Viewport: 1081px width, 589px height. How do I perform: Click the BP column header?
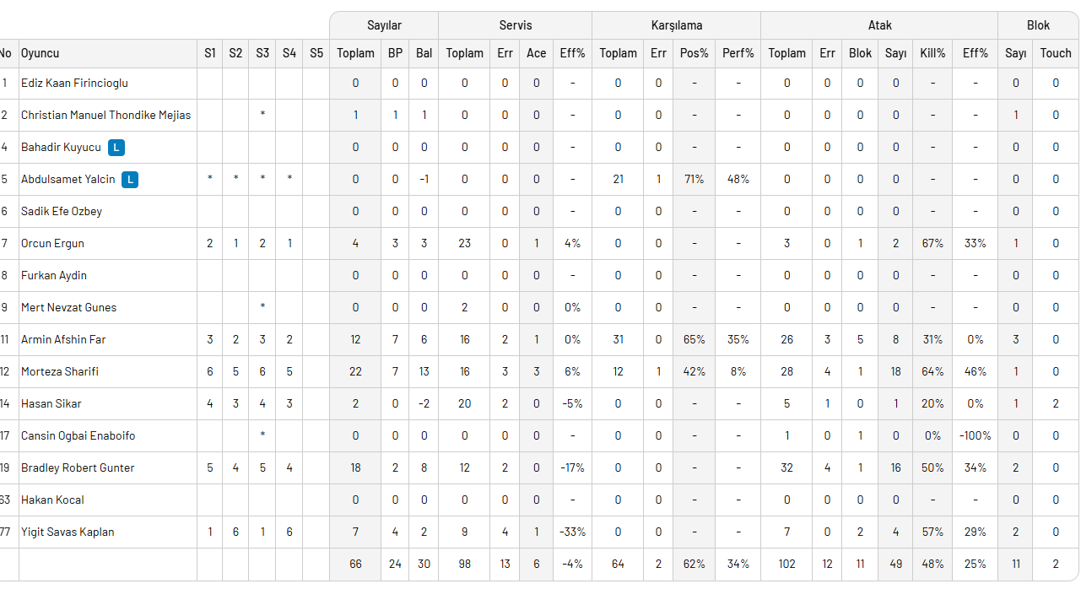(x=395, y=53)
